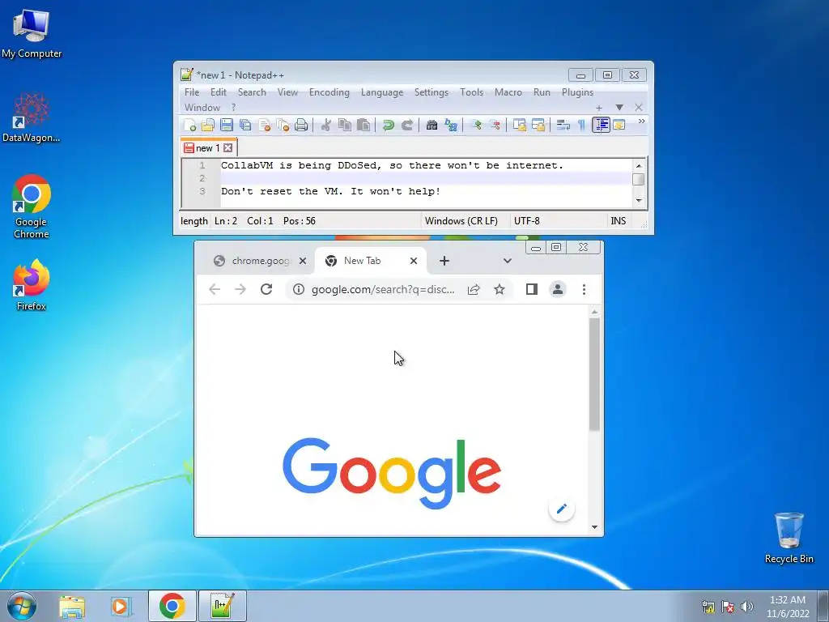This screenshot has height=622, width=829.
Task: View site information icon in address bar
Action: pyautogui.click(x=299, y=289)
